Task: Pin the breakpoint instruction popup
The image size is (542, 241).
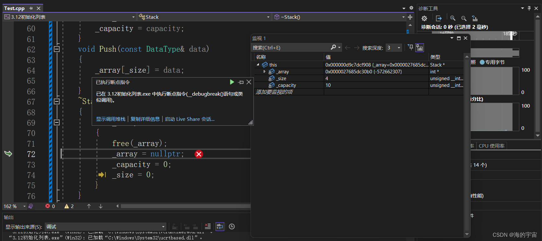Action: tap(241, 82)
